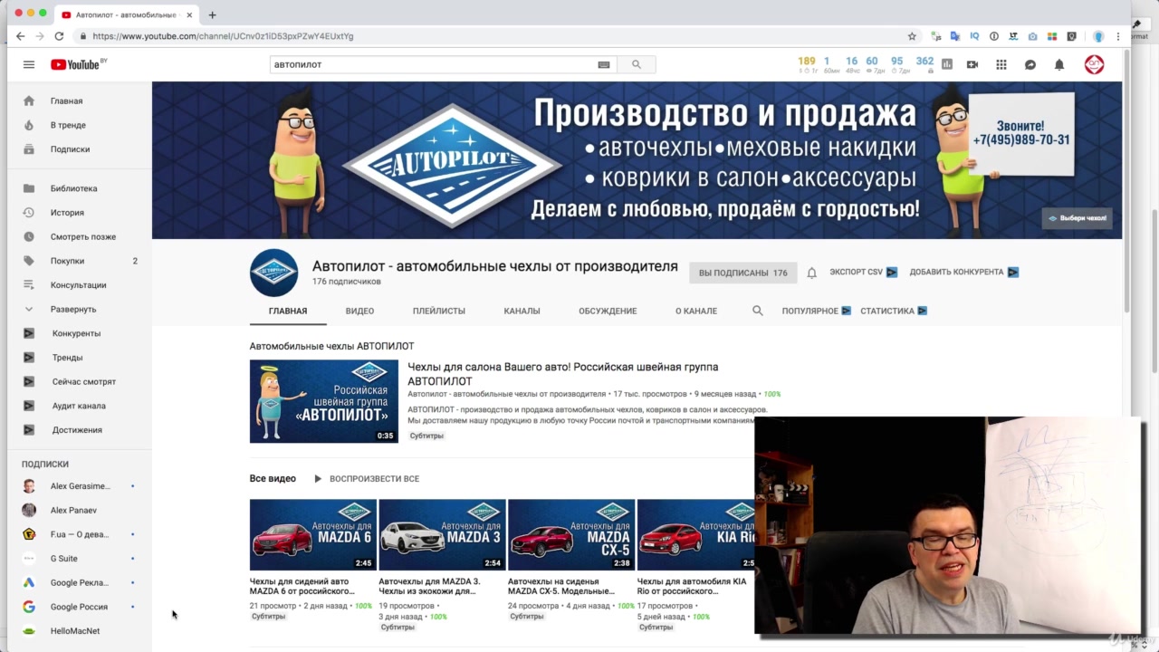The height and width of the screenshot is (652, 1159).
Task: Click ВОСПРОИЗВЕСТИ ВСЕ play all
Action: tap(367, 478)
